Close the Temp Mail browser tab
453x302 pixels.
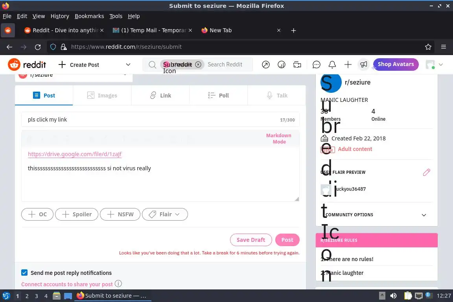(190, 30)
